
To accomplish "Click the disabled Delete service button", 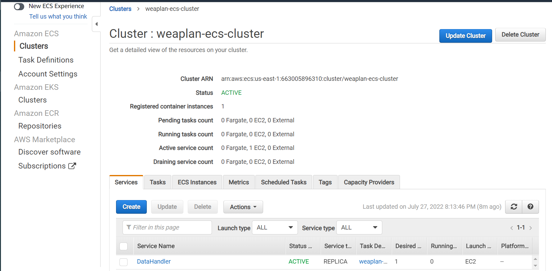I will pos(203,207).
